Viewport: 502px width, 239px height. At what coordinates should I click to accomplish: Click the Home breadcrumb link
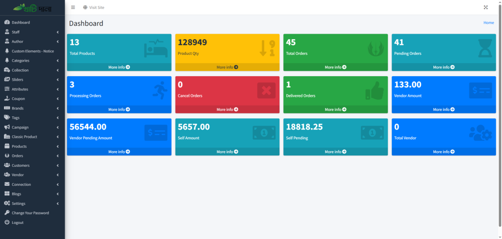pos(488,22)
